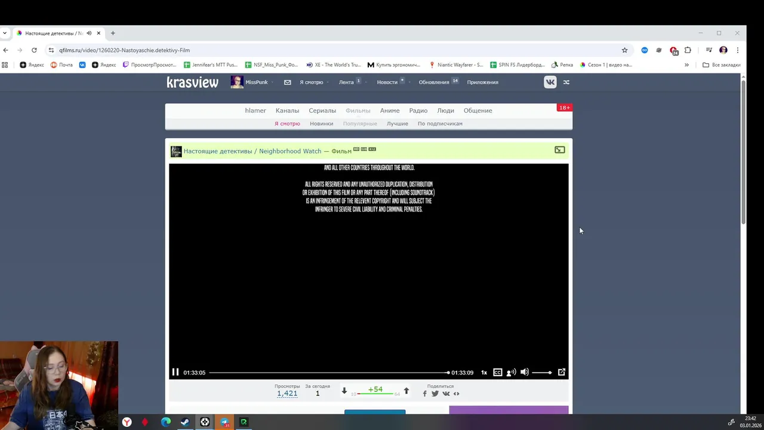The width and height of the screenshot is (764, 430).
Task: Open the video in pop-out window icon
Action: click(562, 372)
